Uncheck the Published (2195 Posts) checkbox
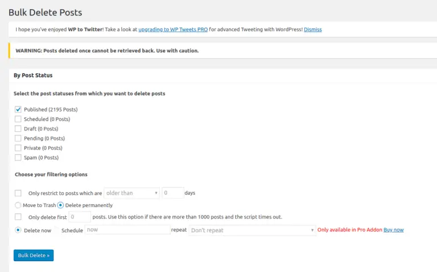 point(18,109)
